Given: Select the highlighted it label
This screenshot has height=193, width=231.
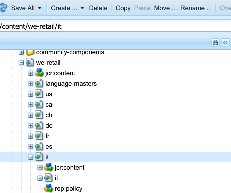Looking at the screenshot, I should pos(47,157).
